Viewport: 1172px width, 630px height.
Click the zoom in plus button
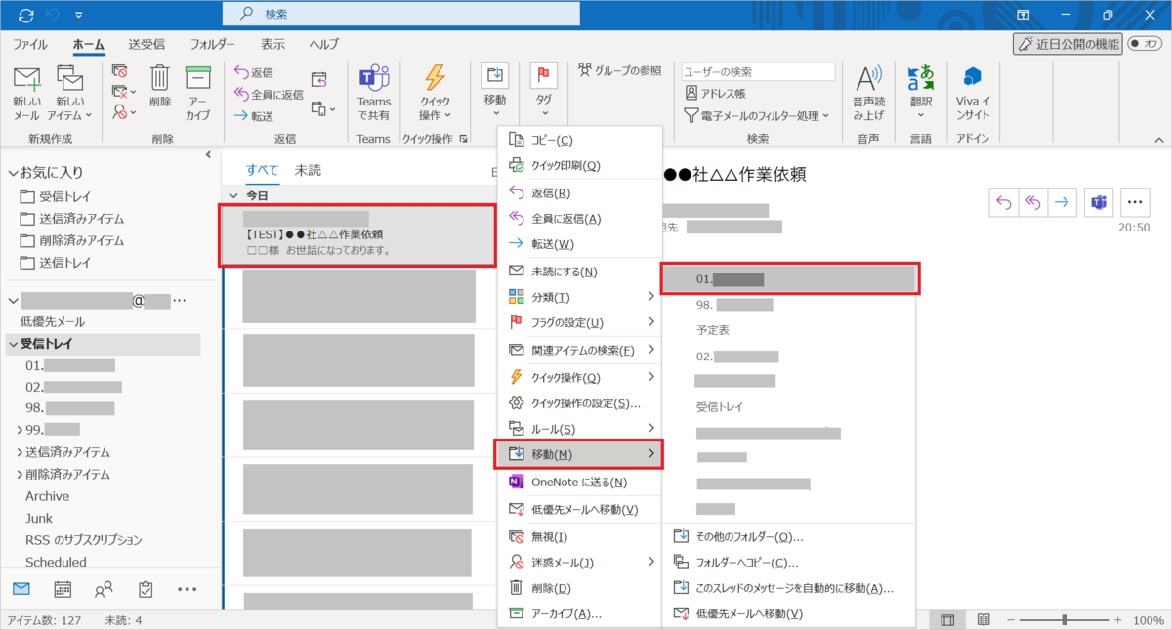[1120, 620]
